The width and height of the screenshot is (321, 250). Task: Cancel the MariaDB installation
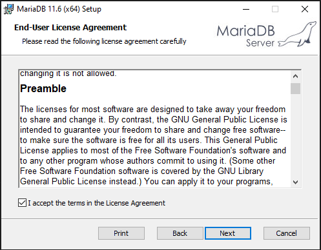pyautogui.click(x=287, y=233)
